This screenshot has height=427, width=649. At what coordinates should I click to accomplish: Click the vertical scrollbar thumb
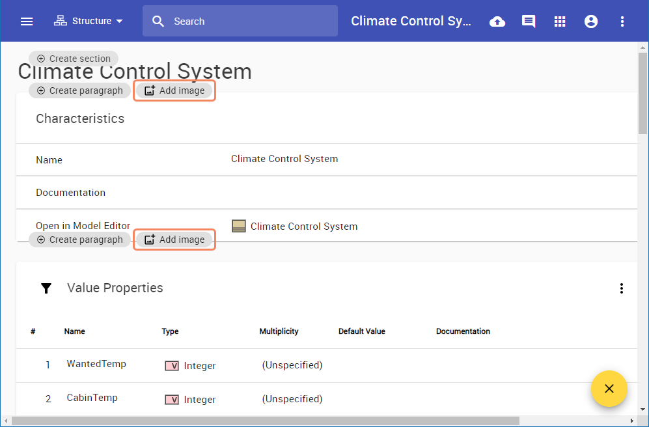pos(643,91)
